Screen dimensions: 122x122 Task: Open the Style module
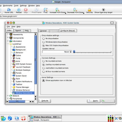(16, 79)
